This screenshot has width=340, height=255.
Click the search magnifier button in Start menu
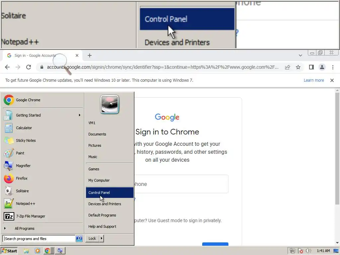pyautogui.click(x=79, y=238)
